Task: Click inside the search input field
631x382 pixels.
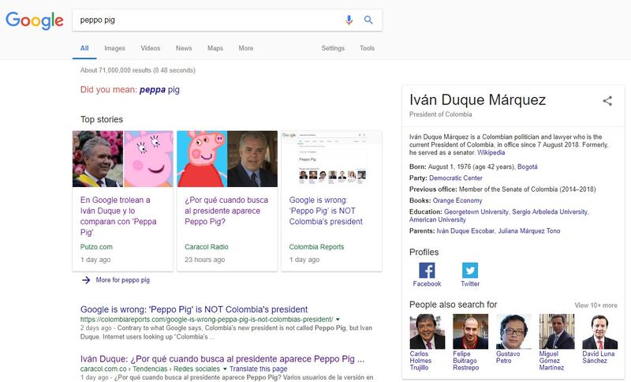Action: [x=205, y=20]
